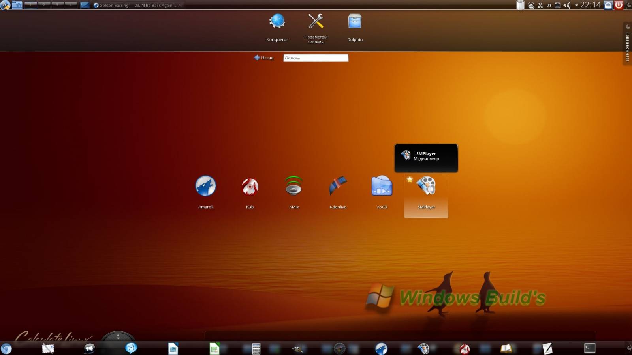This screenshot has height=355, width=632.
Task: Launch GIMP from bottom dock
Action: pos(298,349)
